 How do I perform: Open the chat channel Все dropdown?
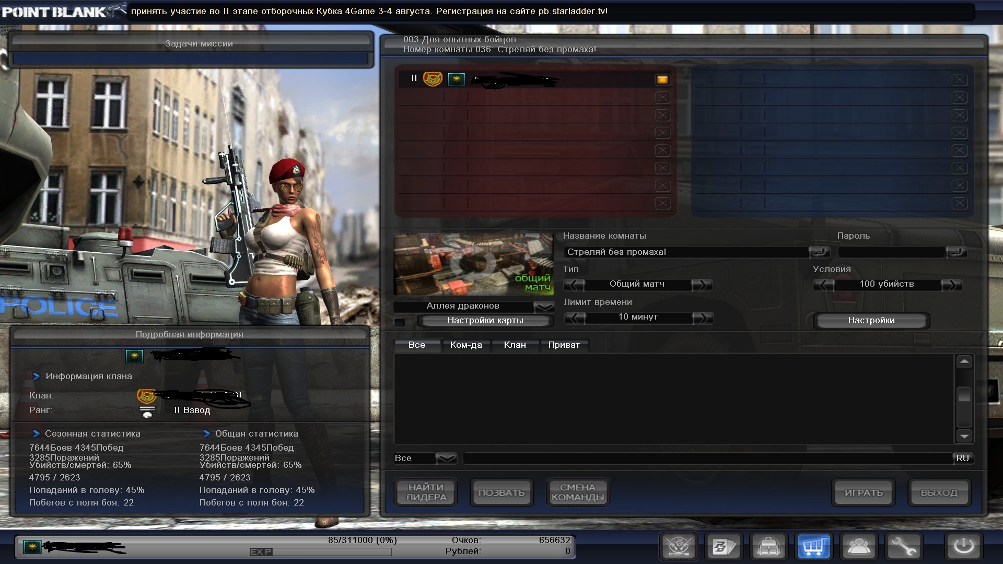click(446, 458)
